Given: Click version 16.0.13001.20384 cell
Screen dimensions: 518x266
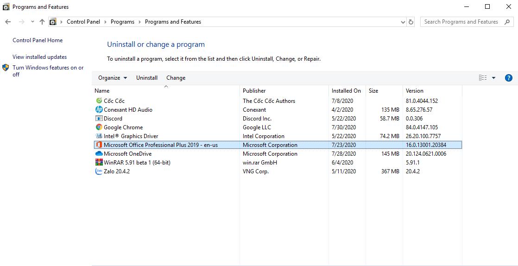Looking at the screenshot, I should click(x=426, y=145).
